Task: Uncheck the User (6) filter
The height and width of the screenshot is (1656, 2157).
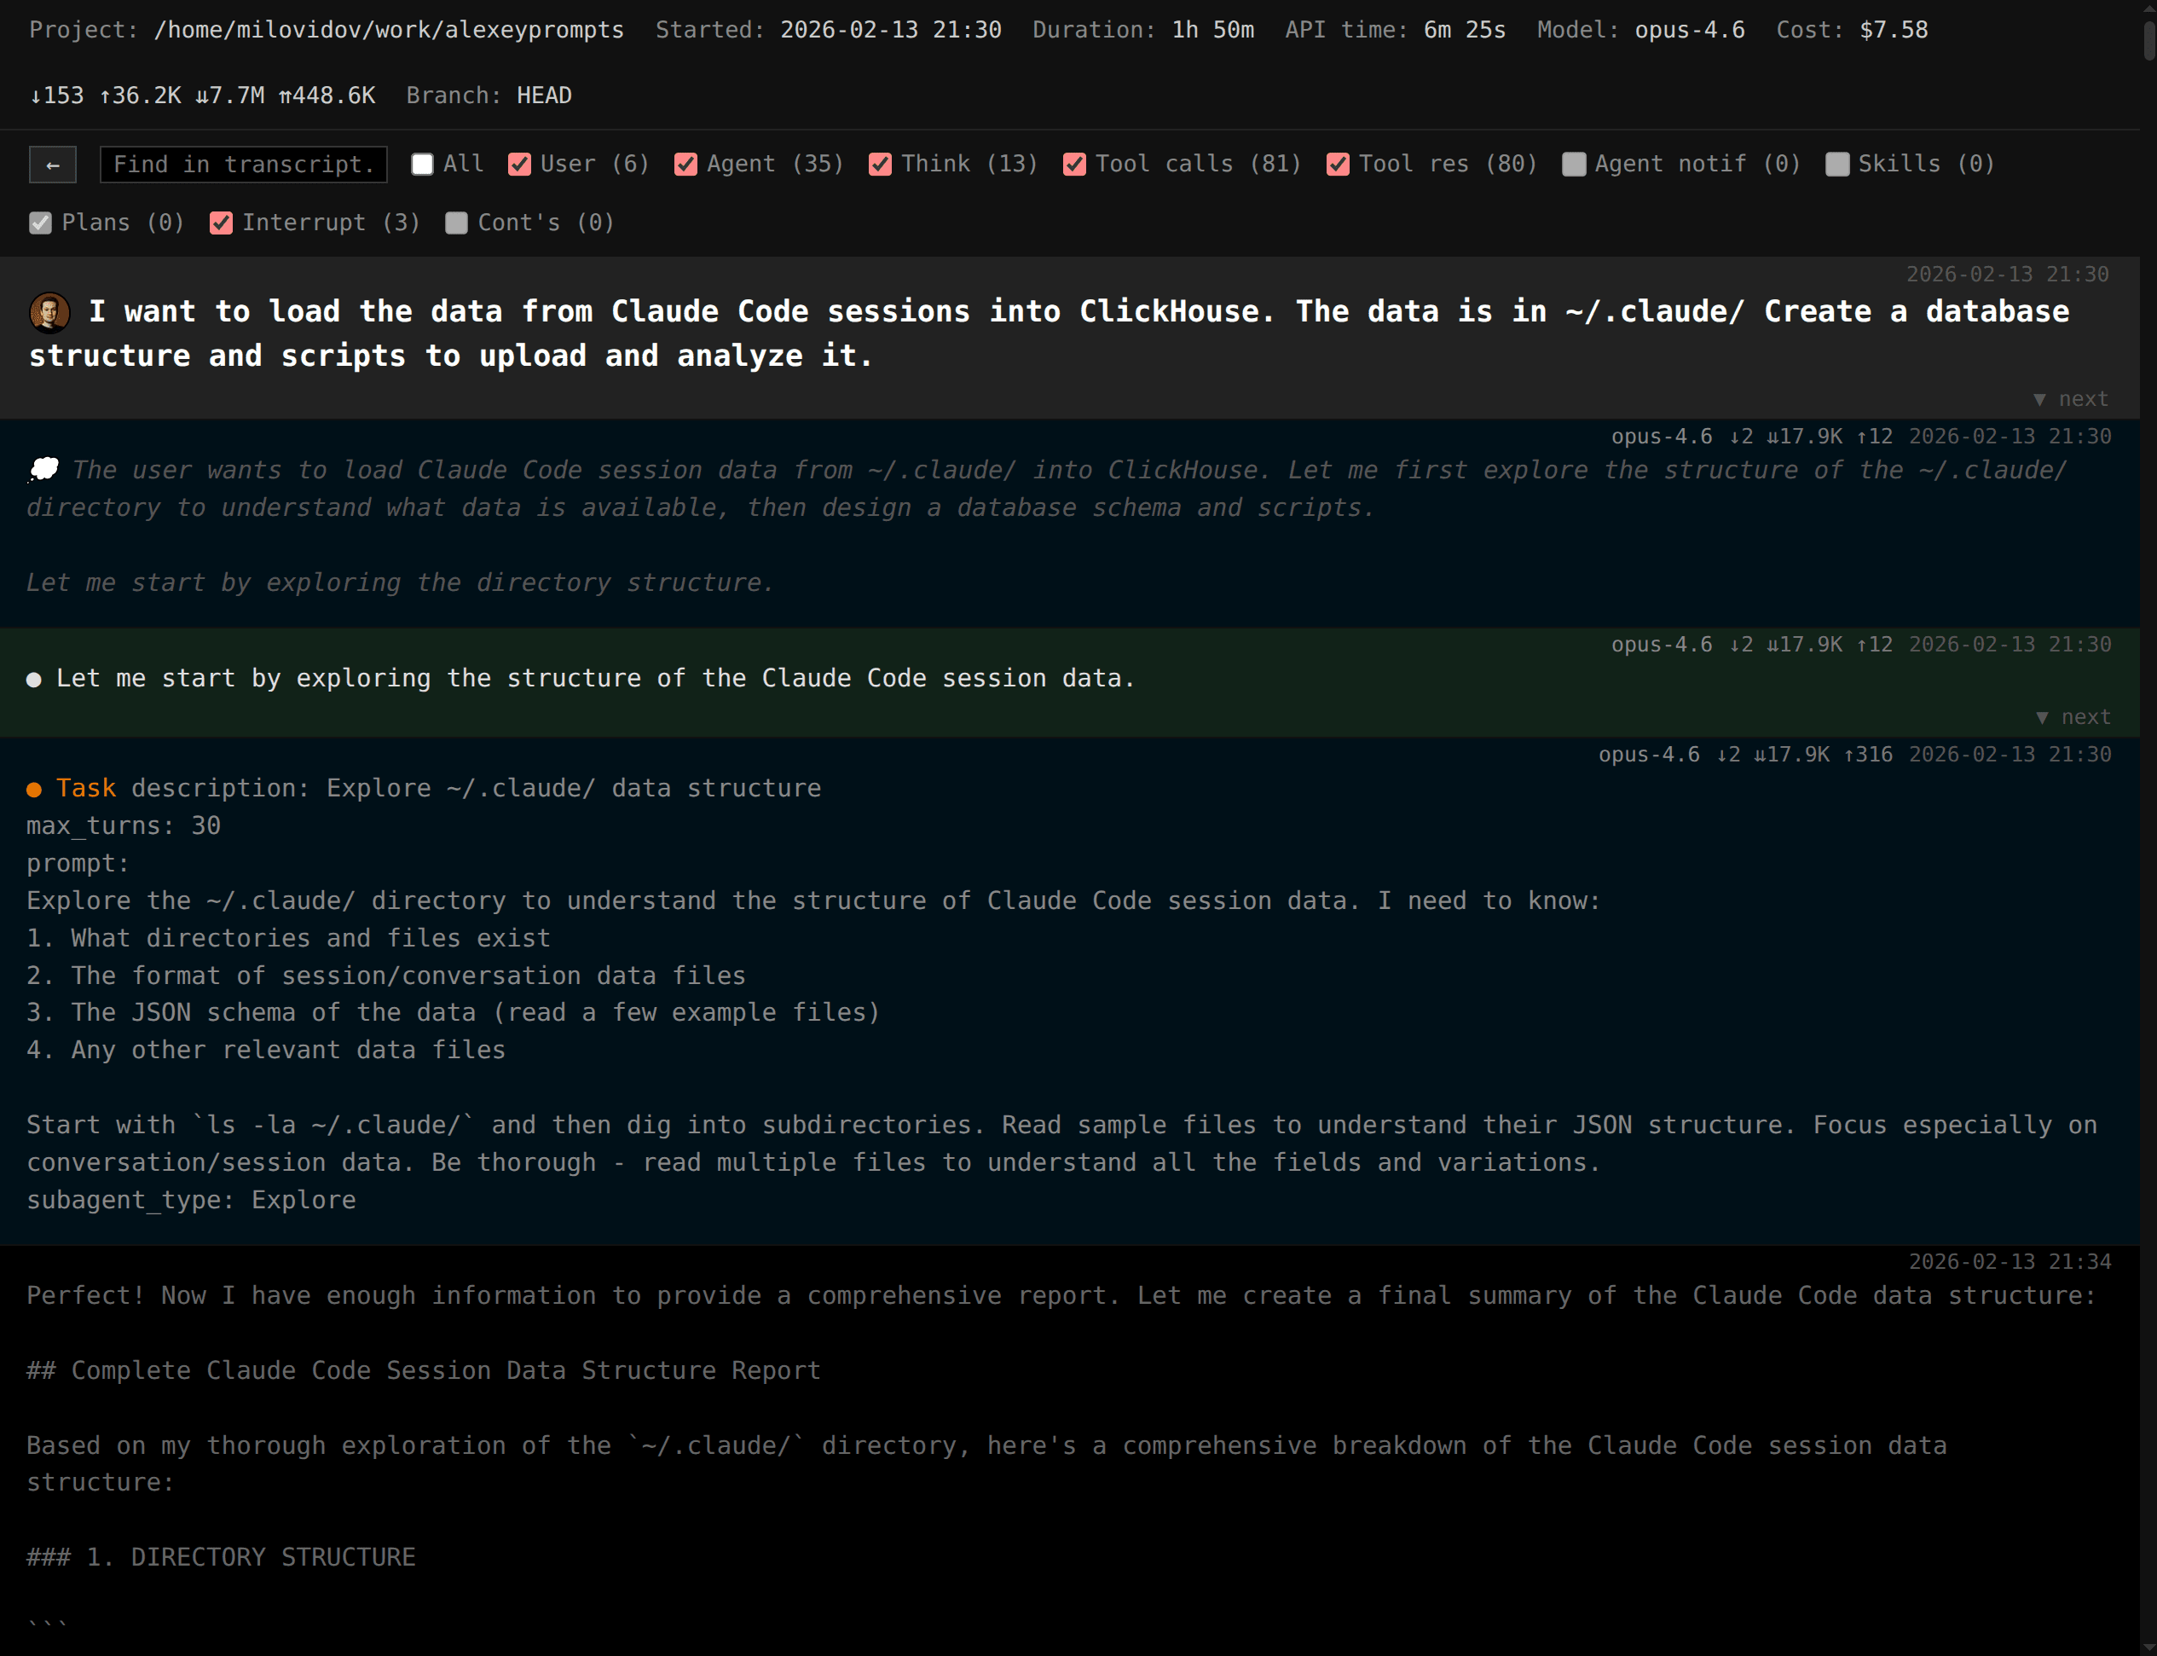Action: (520, 164)
